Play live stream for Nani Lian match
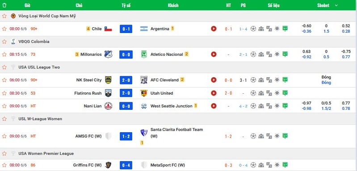The width and height of the screenshot is (357, 171). point(214,106)
